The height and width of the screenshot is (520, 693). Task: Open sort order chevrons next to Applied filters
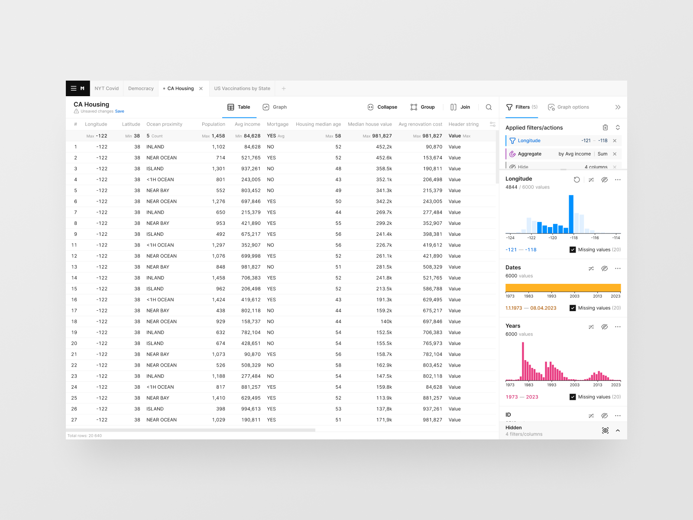click(618, 127)
